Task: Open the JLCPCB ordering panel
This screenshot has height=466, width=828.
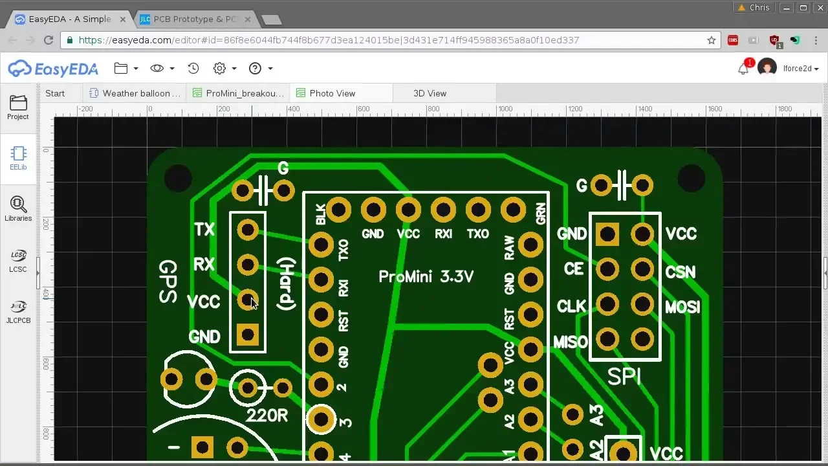Action: point(18,311)
